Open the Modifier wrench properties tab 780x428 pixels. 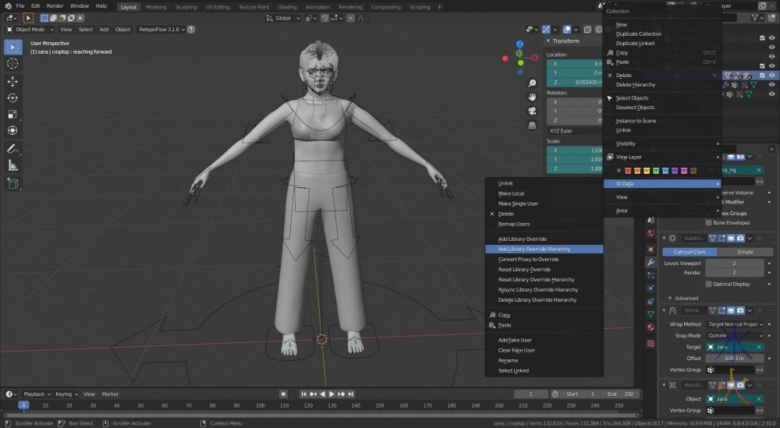point(651,263)
